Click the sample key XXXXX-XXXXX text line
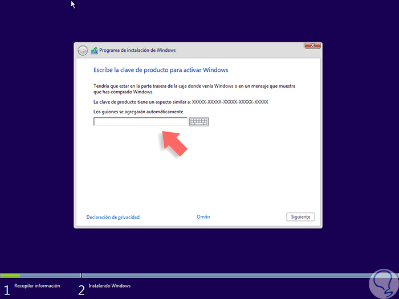 click(181, 102)
